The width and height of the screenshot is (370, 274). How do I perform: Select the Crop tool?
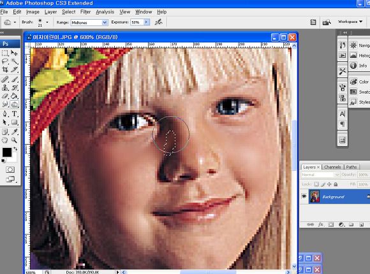click(5, 69)
